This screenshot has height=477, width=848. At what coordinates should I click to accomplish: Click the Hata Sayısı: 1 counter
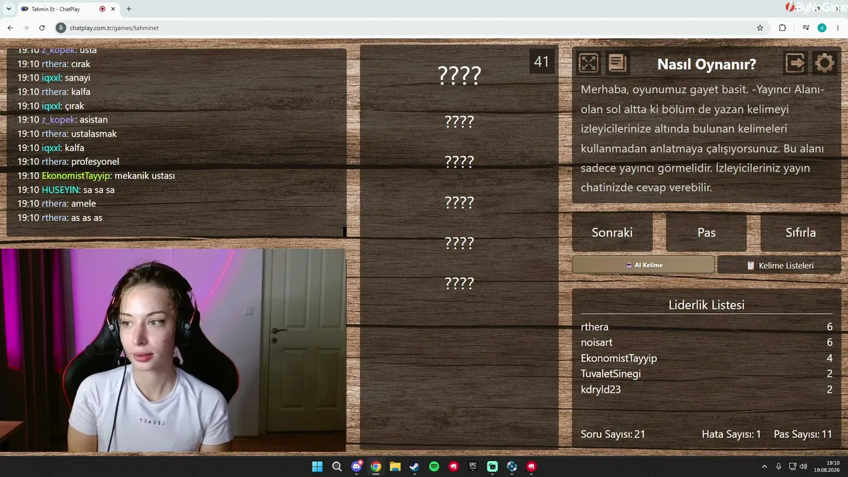click(731, 435)
